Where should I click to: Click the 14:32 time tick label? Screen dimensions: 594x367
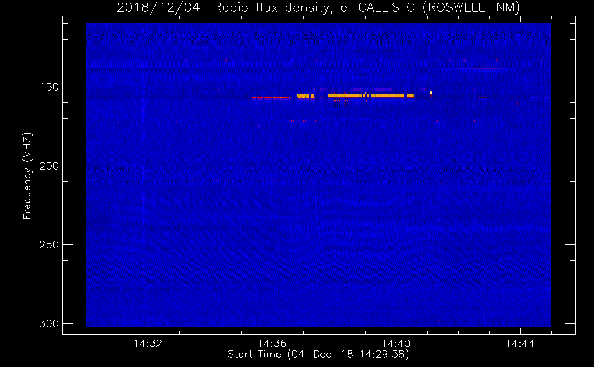(148, 344)
